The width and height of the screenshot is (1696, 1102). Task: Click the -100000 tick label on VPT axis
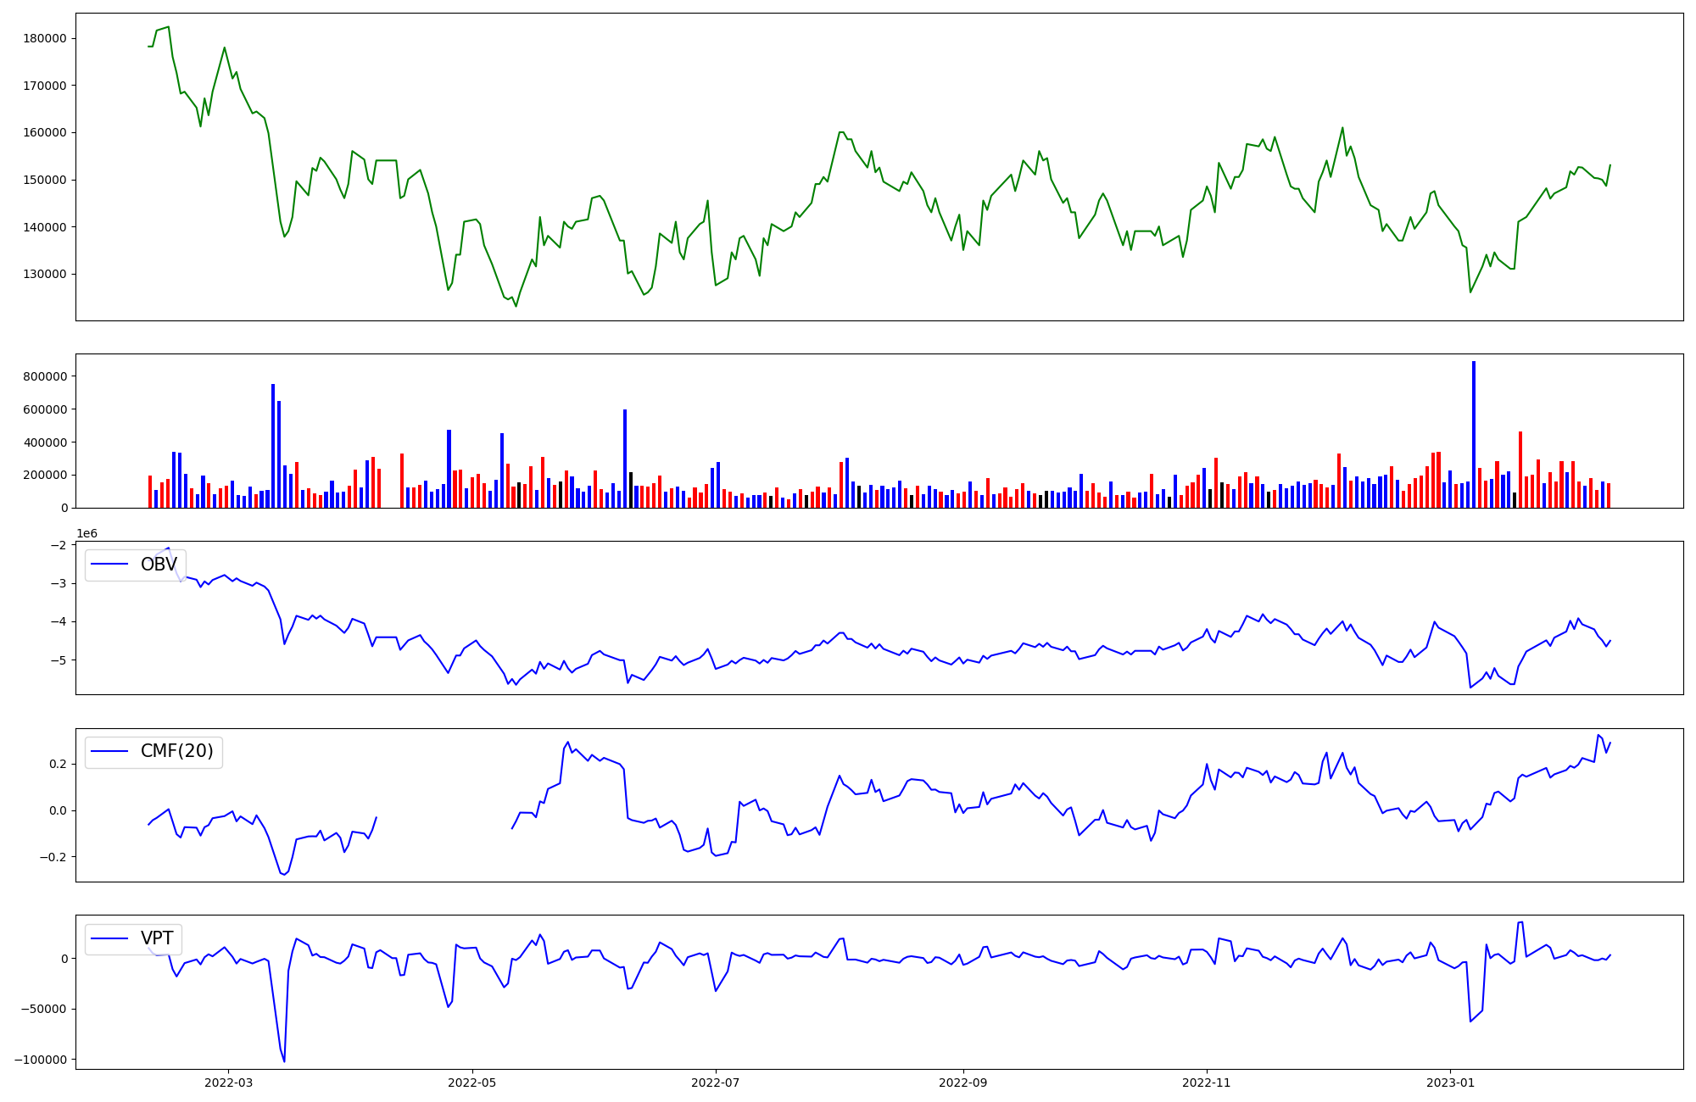pos(40,1060)
